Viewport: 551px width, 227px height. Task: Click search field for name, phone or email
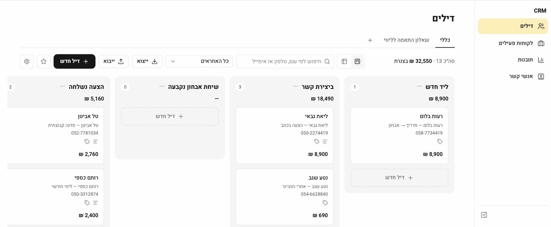[x=285, y=61]
